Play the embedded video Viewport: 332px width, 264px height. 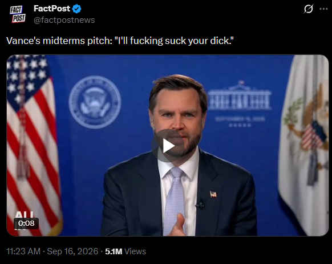168,146
